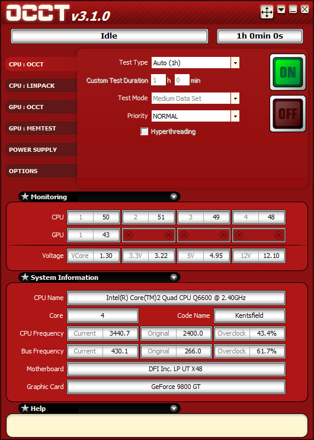Image resolution: width=314 pixels, height=440 pixels.
Task: Collapse the System Information section arrow
Action: point(174,278)
